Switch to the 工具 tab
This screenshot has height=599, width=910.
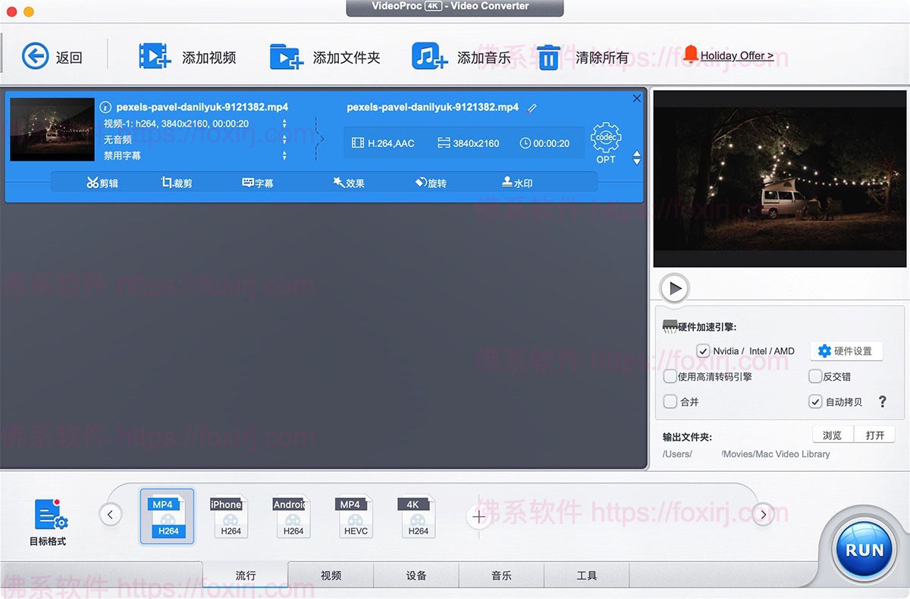click(x=586, y=576)
